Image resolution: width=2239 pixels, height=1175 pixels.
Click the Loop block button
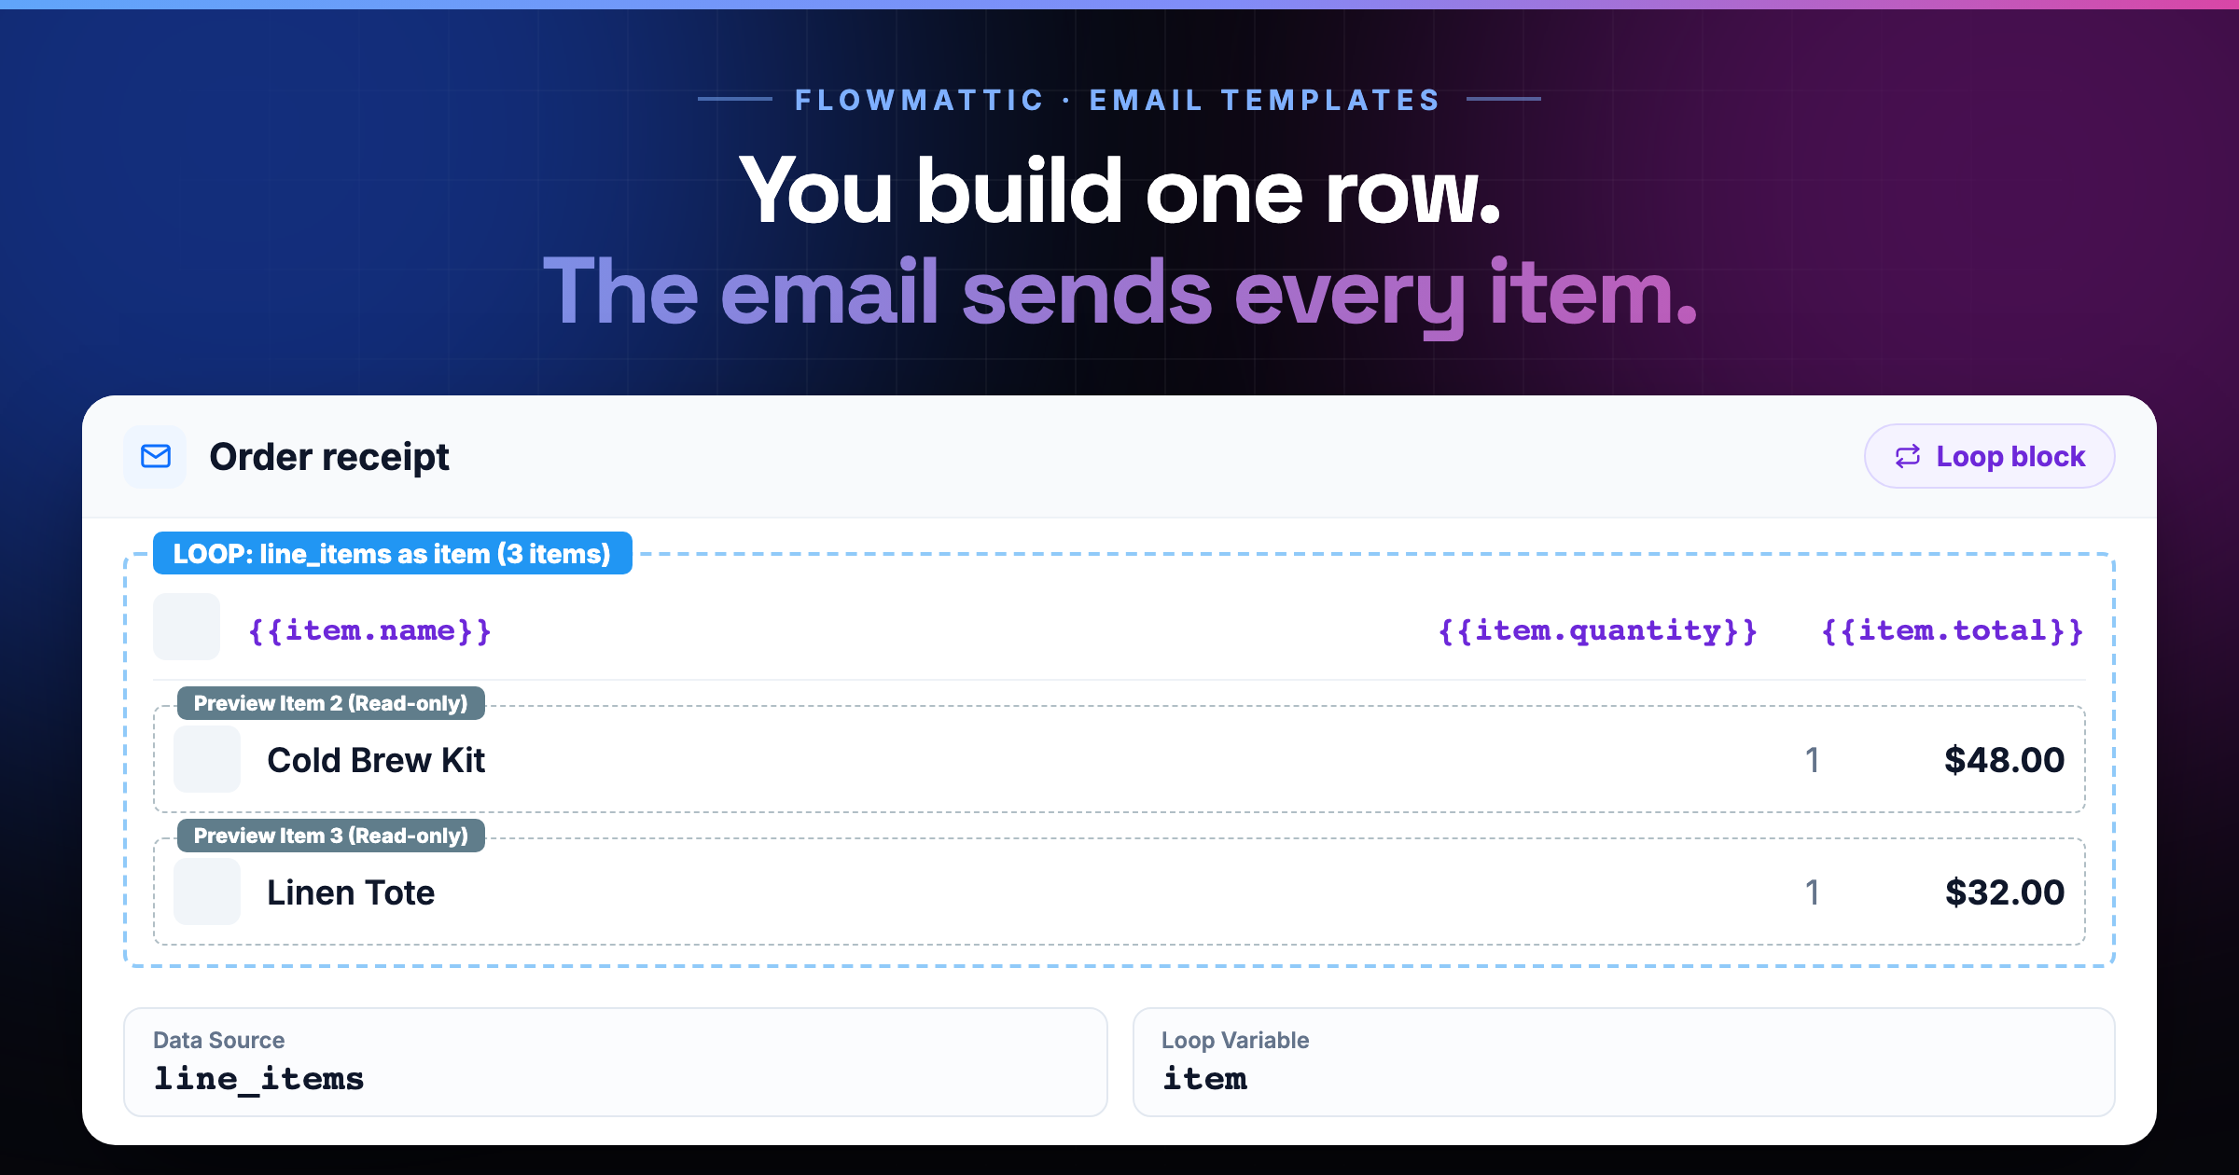(1989, 456)
